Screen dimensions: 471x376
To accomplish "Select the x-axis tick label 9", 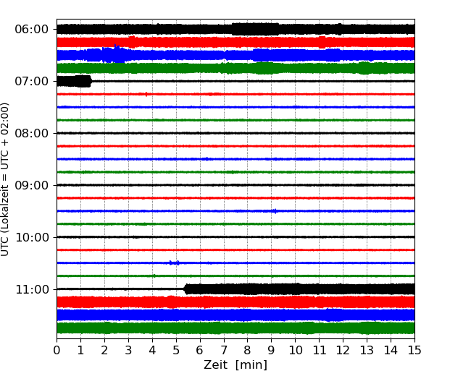I will (x=272, y=350).
